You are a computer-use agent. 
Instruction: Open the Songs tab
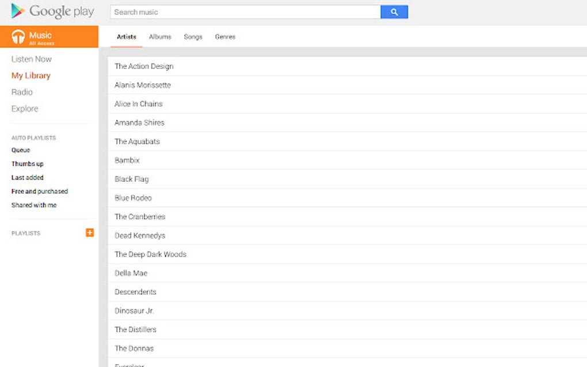193,36
